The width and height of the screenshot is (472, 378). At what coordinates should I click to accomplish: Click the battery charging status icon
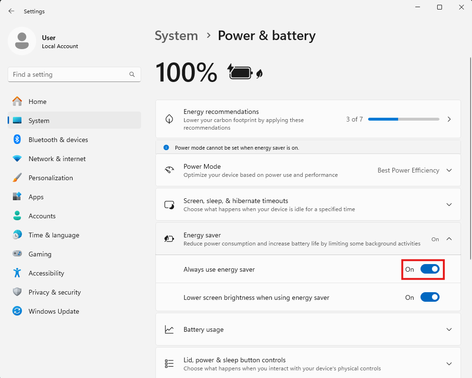[241, 72]
